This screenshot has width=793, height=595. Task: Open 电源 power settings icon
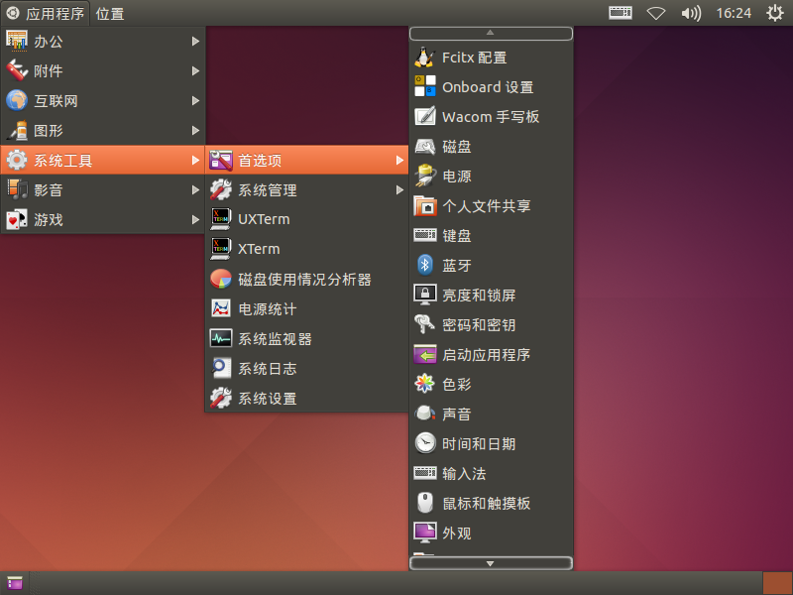pos(425,177)
